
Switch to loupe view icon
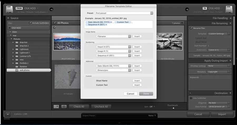64,107
